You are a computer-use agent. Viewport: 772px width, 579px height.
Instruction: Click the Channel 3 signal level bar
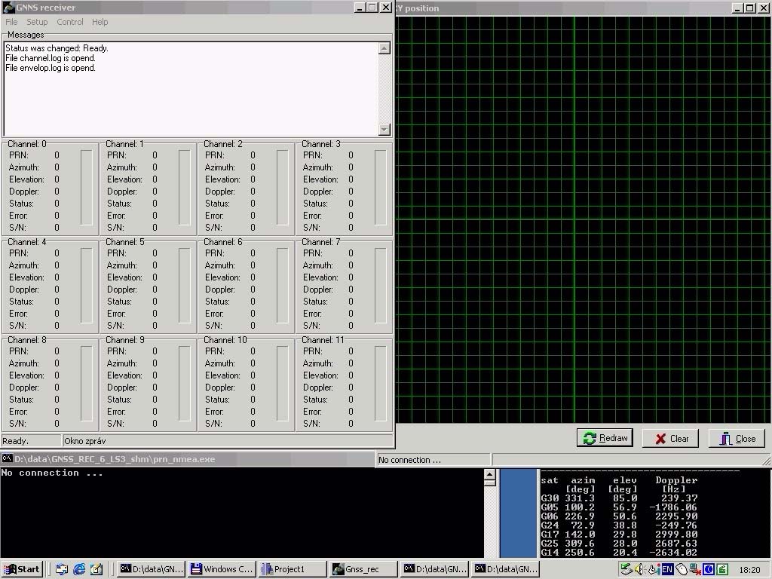[x=380, y=188]
